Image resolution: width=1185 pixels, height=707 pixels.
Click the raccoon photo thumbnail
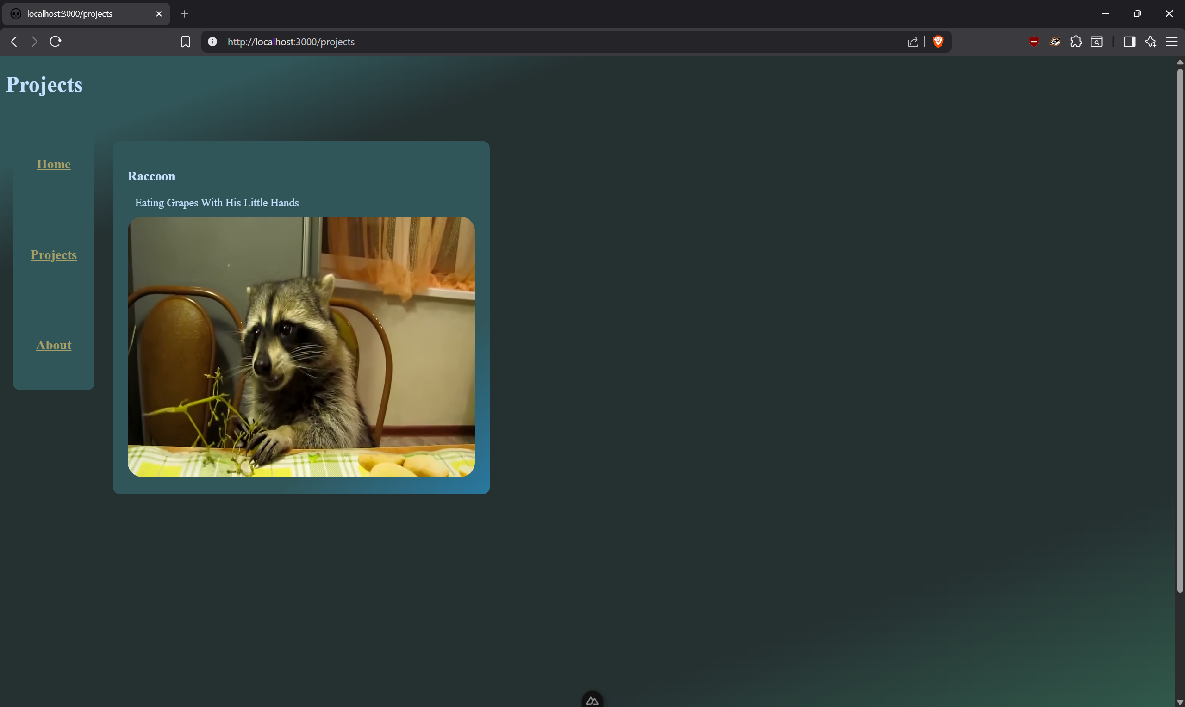pos(301,347)
